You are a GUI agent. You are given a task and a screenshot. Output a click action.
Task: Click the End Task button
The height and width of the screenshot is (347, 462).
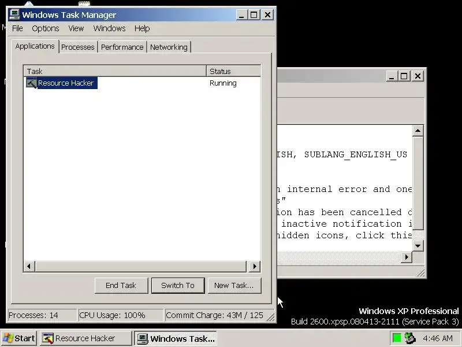[x=121, y=285]
